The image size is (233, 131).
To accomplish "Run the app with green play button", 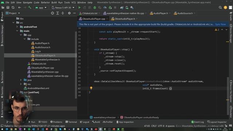I will pos(79,7).
